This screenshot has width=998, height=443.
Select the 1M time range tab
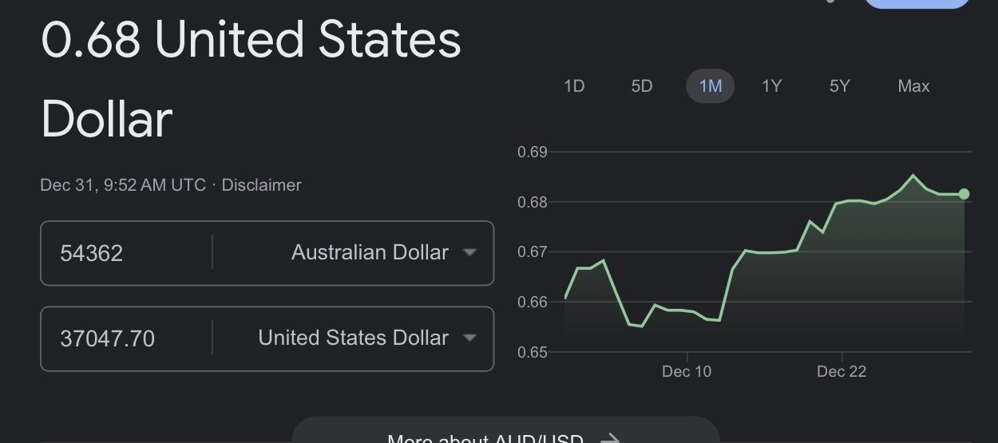[711, 86]
